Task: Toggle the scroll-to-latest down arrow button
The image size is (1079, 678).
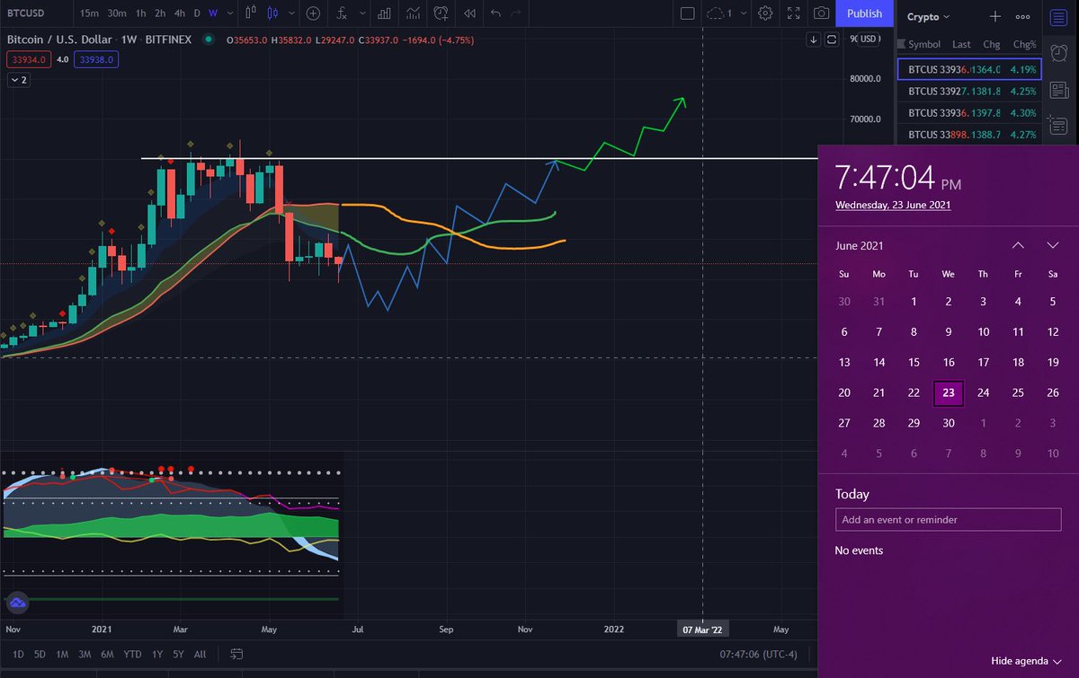Action: pos(813,40)
